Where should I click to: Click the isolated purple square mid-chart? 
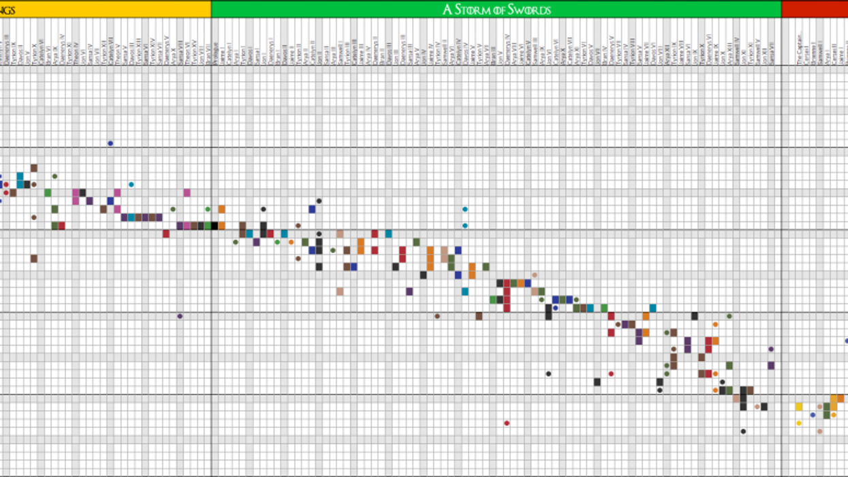[409, 292]
